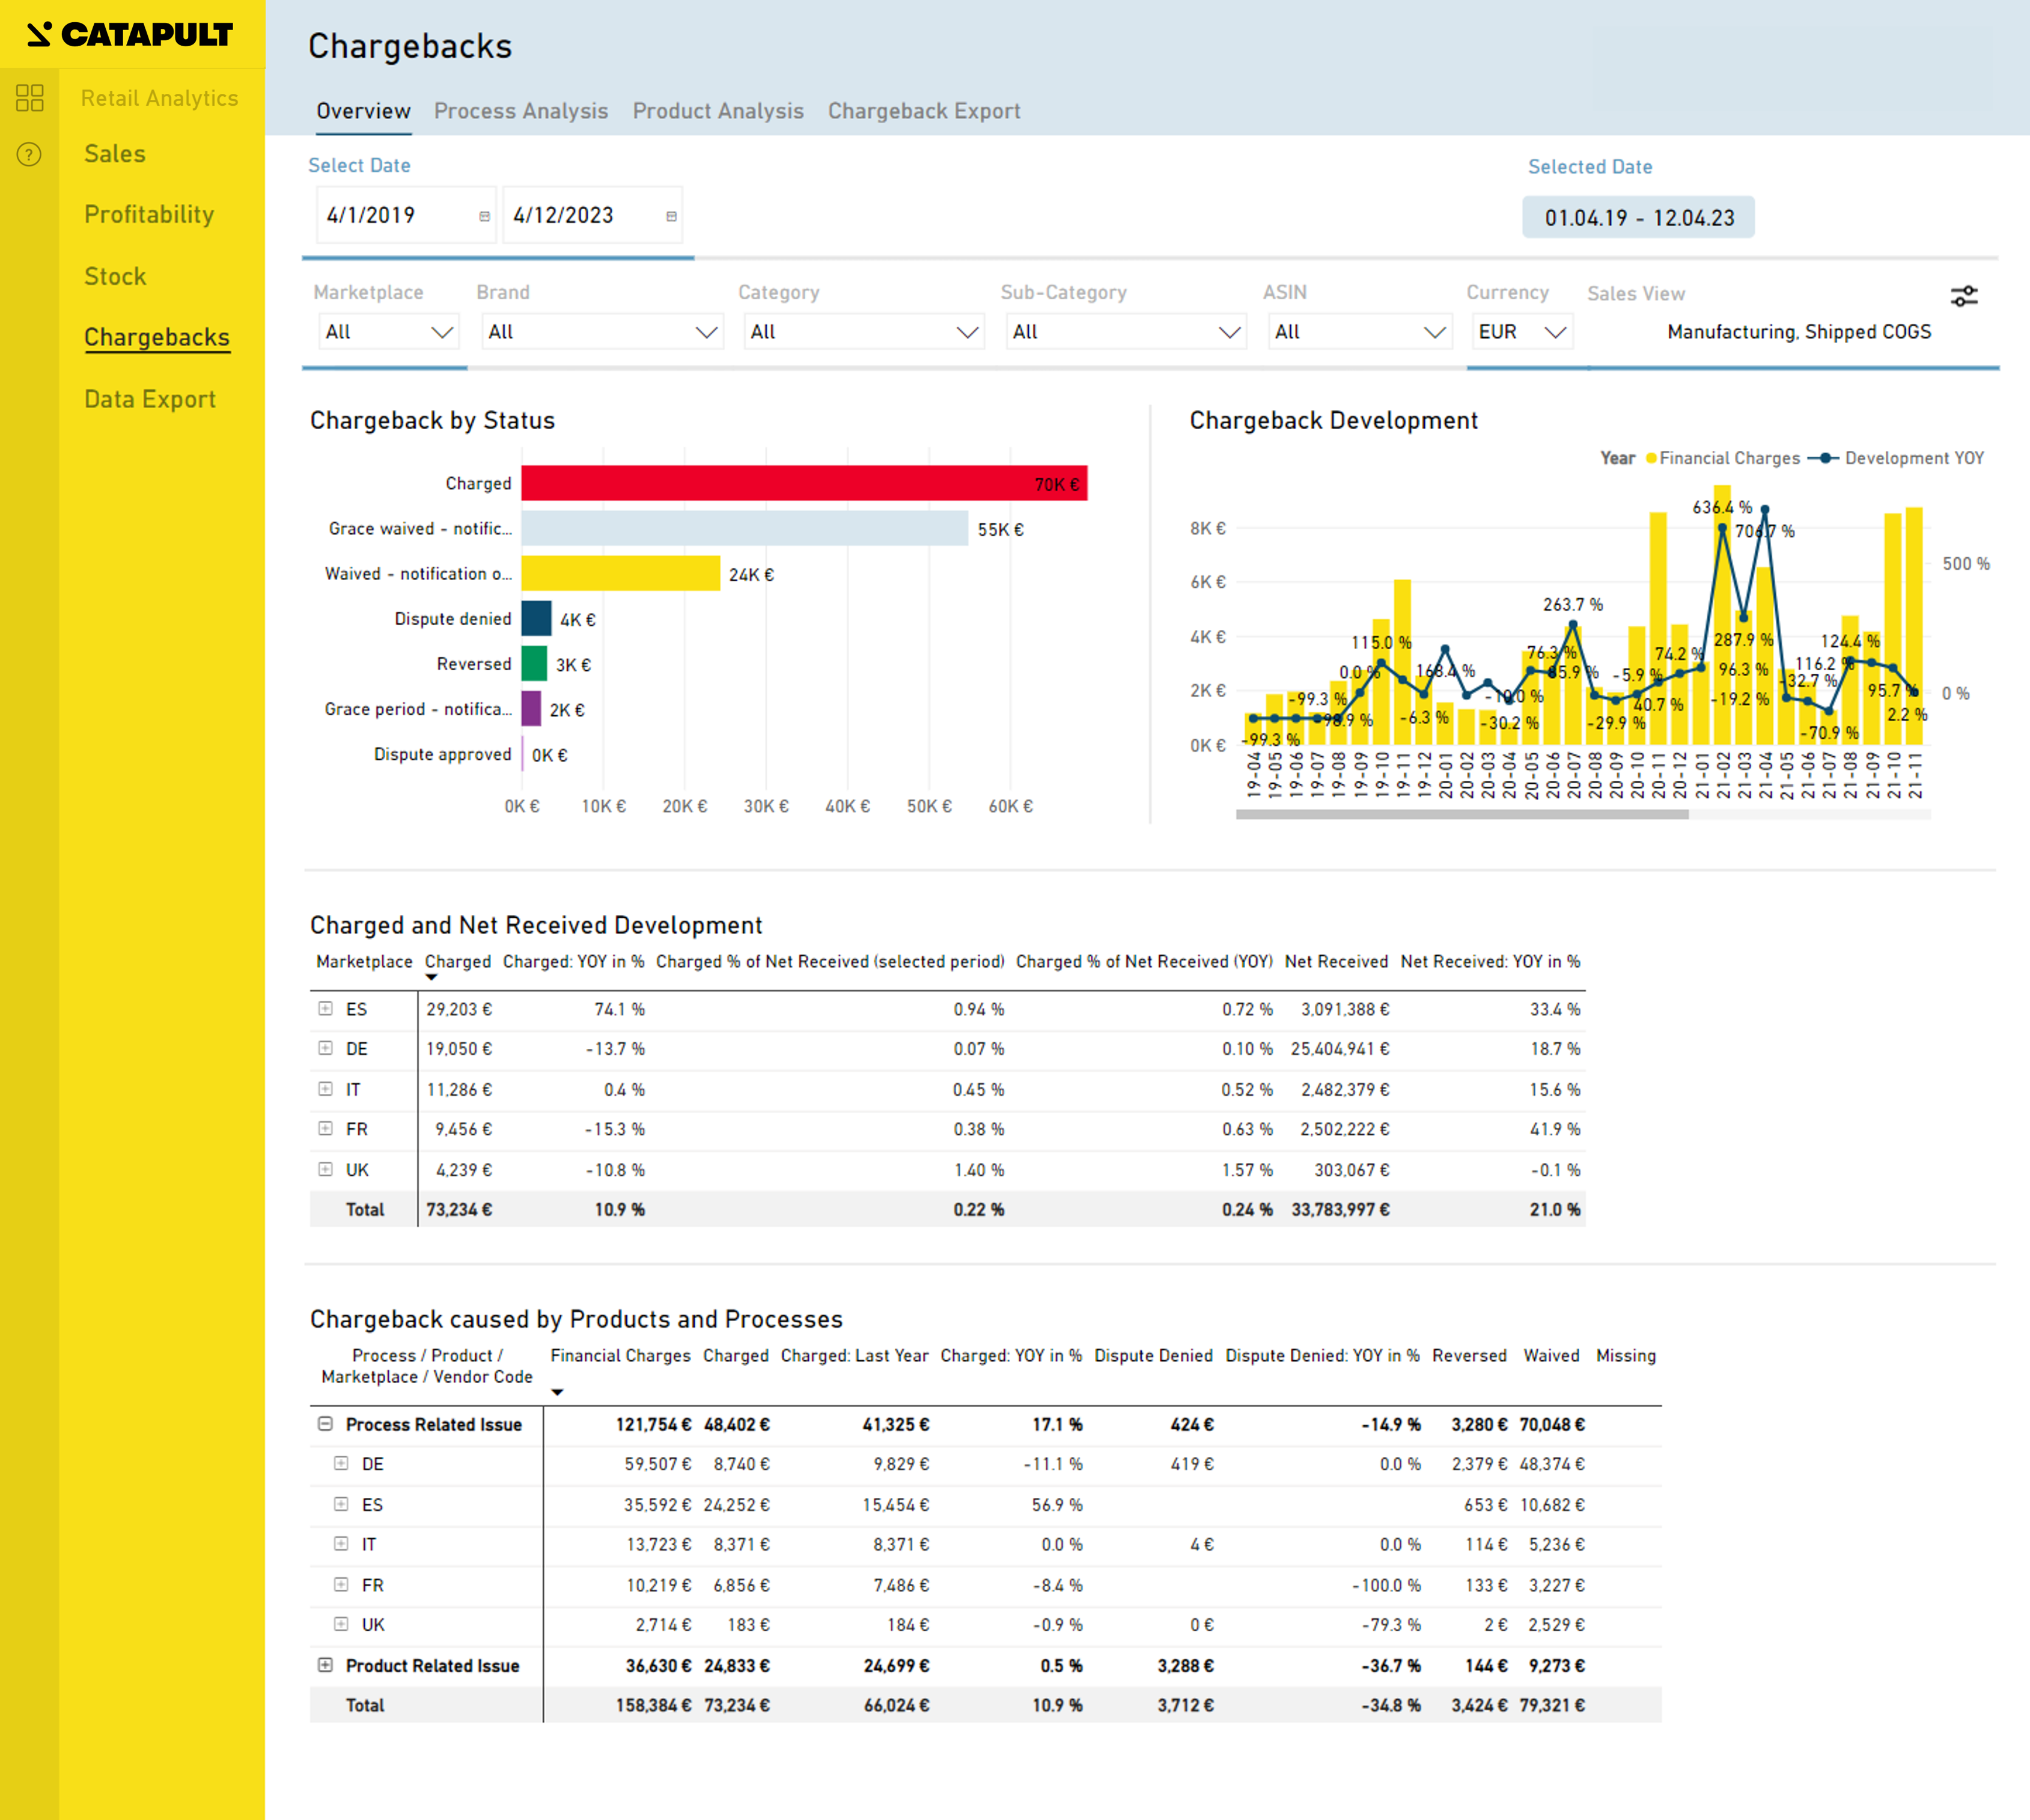Click the chart's horizontal scrollbar

[x=1461, y=814]
